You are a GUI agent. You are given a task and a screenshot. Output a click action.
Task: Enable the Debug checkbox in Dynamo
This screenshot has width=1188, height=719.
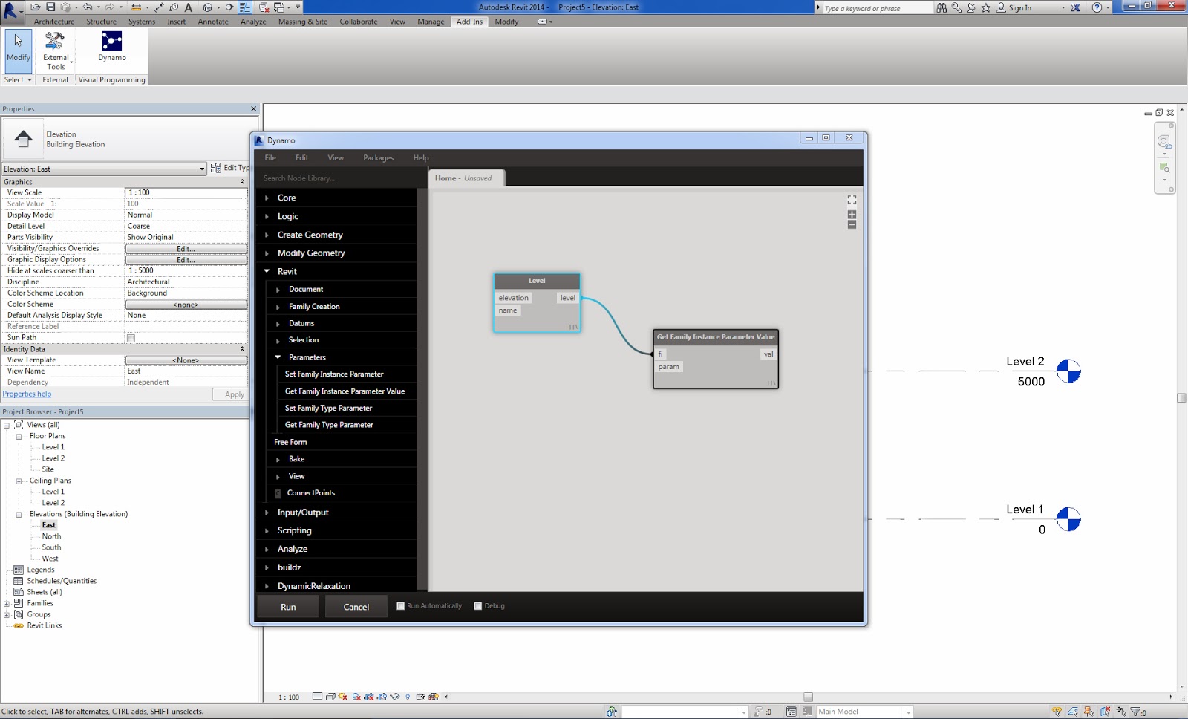click(x=478, y=605)
